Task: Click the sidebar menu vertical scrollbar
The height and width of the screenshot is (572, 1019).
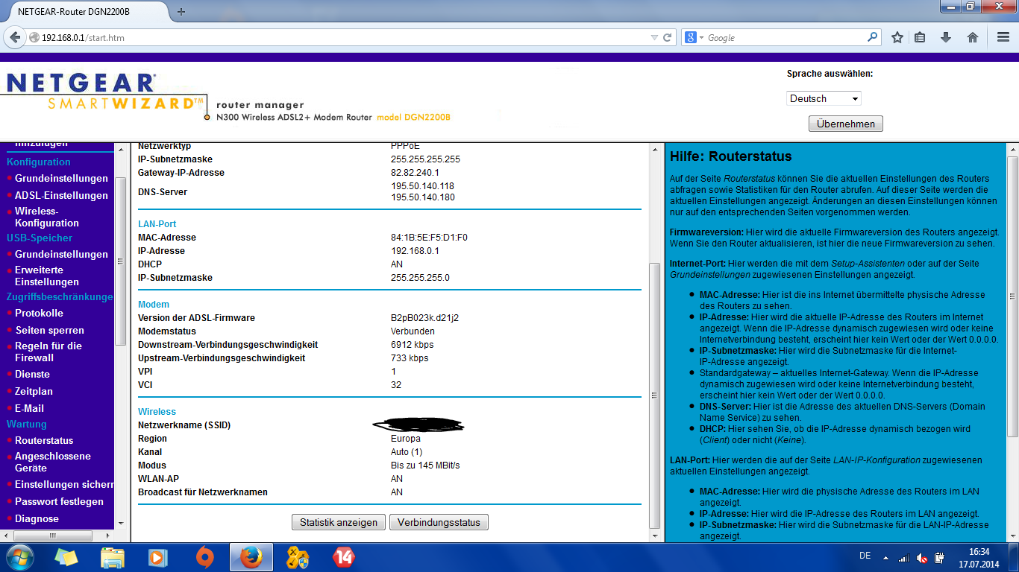Action: (121, 261)
